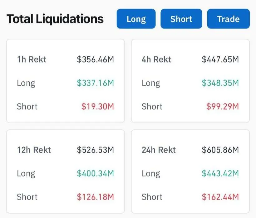Click the $447.65M 4h total

(x=220, y=59)
